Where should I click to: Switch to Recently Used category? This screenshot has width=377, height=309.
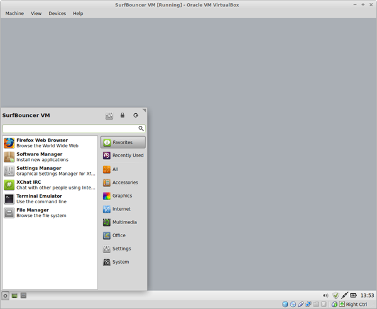[x=123, y=155]
